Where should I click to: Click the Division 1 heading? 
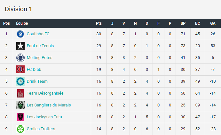18,9
